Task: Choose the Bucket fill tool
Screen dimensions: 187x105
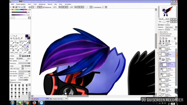Action: pos(12,50)
